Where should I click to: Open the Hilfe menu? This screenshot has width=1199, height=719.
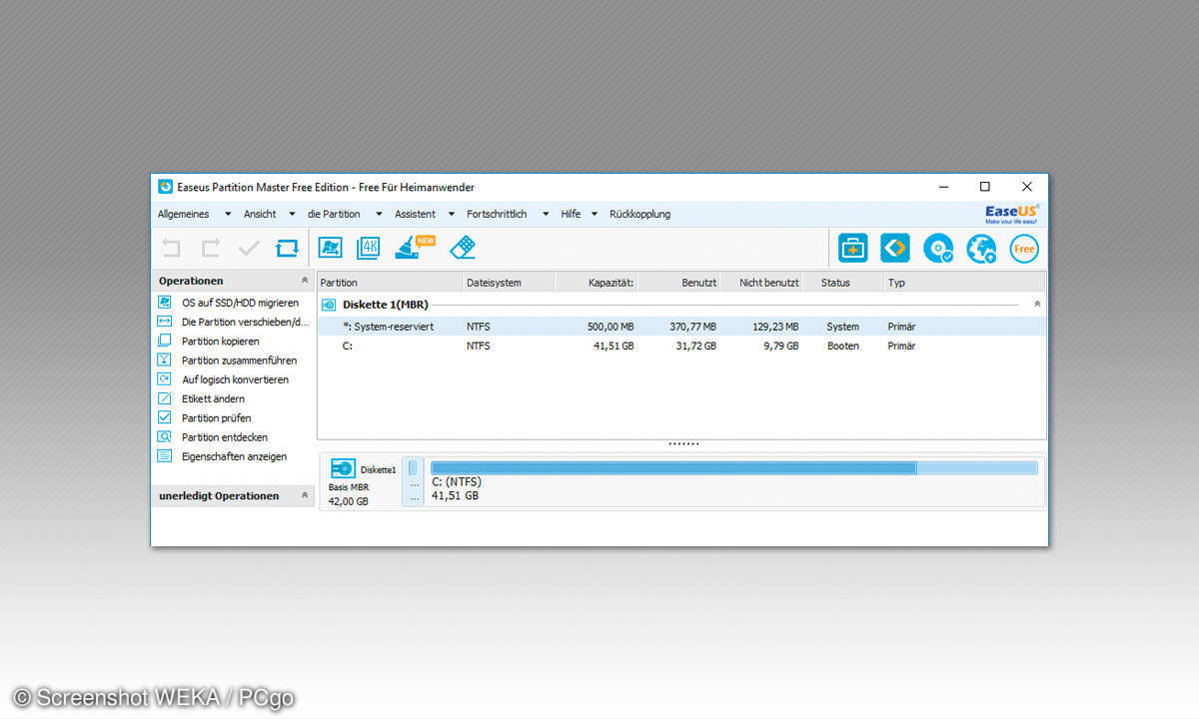(x=571, y=215)
